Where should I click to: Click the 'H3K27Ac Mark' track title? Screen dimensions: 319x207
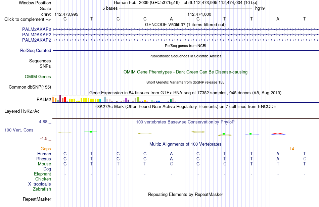(x=185, y=107)
